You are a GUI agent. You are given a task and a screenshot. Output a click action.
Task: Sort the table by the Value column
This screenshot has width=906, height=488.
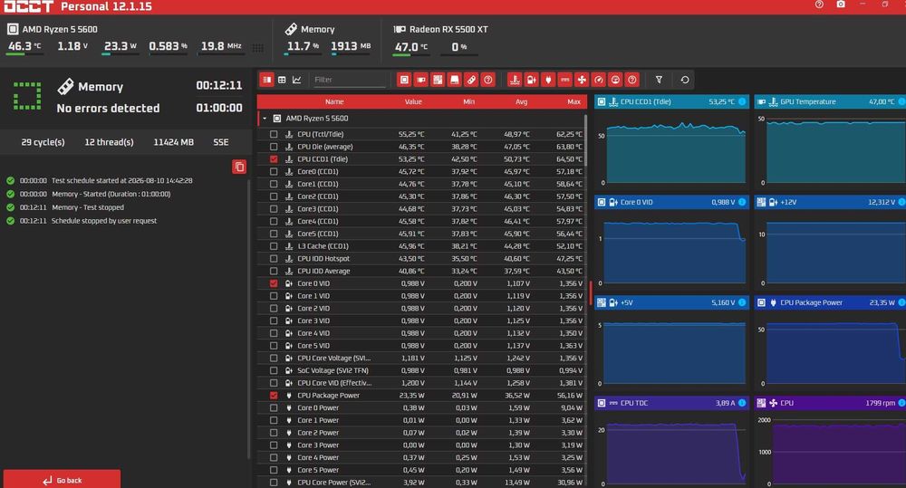(413, 101)
